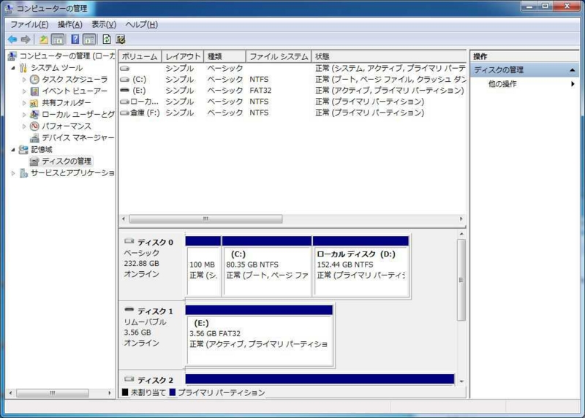Screen dimensions: 585x418
Task: Select the ディスクの管理 tree icon
Action: click(x=34, y=161)
